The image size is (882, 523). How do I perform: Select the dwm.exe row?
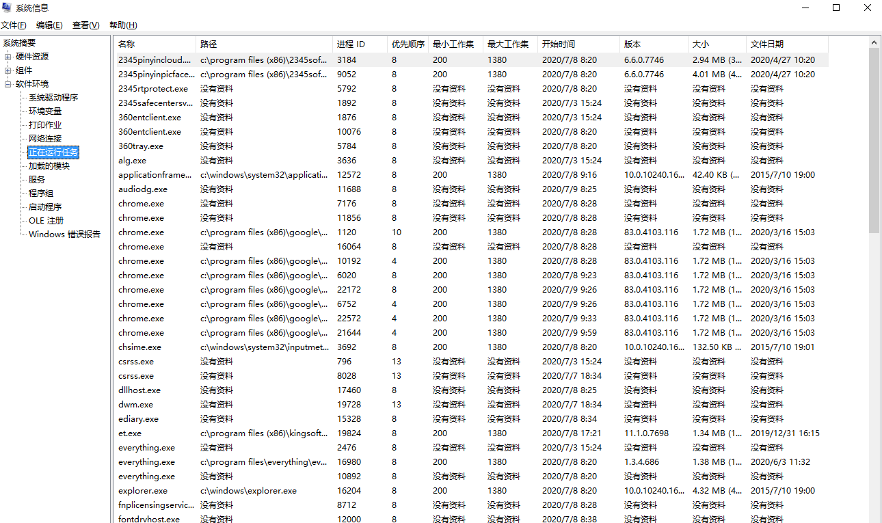click(x=471, y=404)
